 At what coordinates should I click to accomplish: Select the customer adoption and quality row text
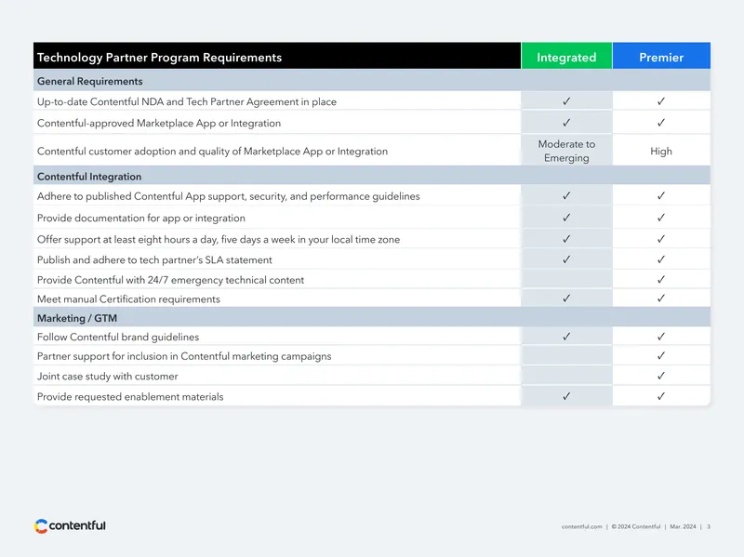pos(212,151)
